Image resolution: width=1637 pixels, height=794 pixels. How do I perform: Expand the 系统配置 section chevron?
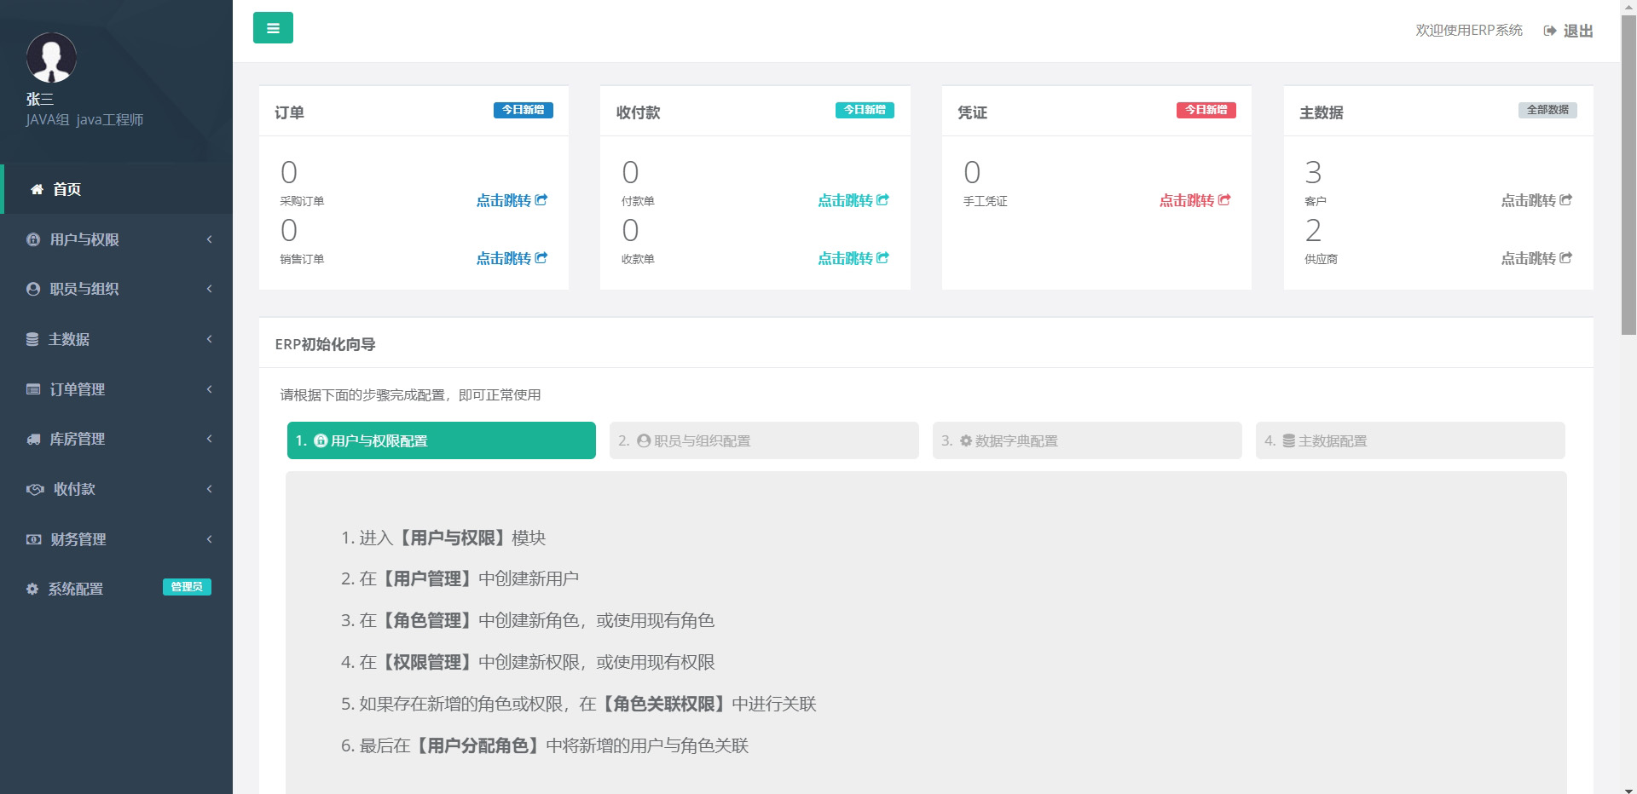click(209, 589)
